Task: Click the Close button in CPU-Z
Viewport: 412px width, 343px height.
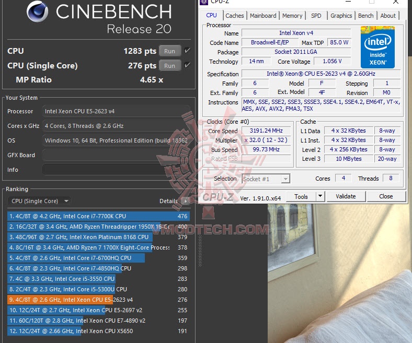Action: (386, 196)
